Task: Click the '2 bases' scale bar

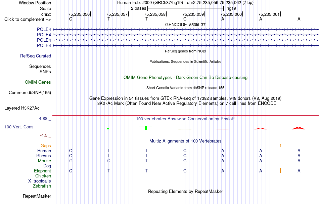Action: [185, 8]
